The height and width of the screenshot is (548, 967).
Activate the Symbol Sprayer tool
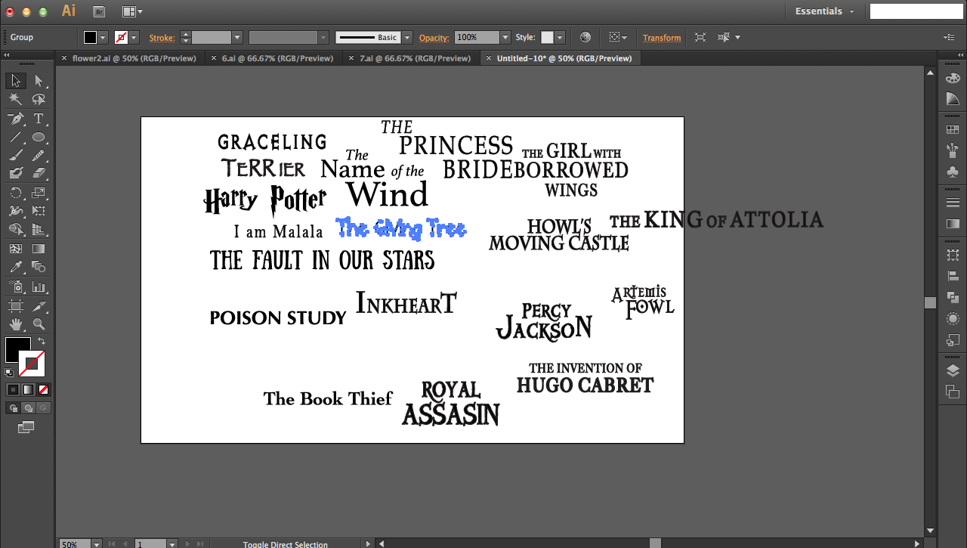coord(16,286)
